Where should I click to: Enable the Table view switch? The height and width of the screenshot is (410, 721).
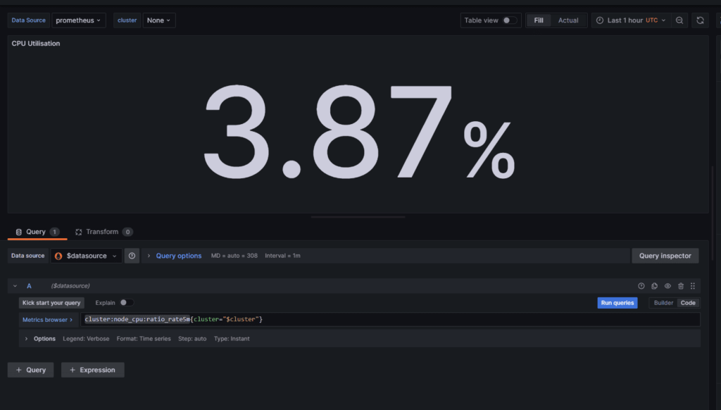point(510,20)
